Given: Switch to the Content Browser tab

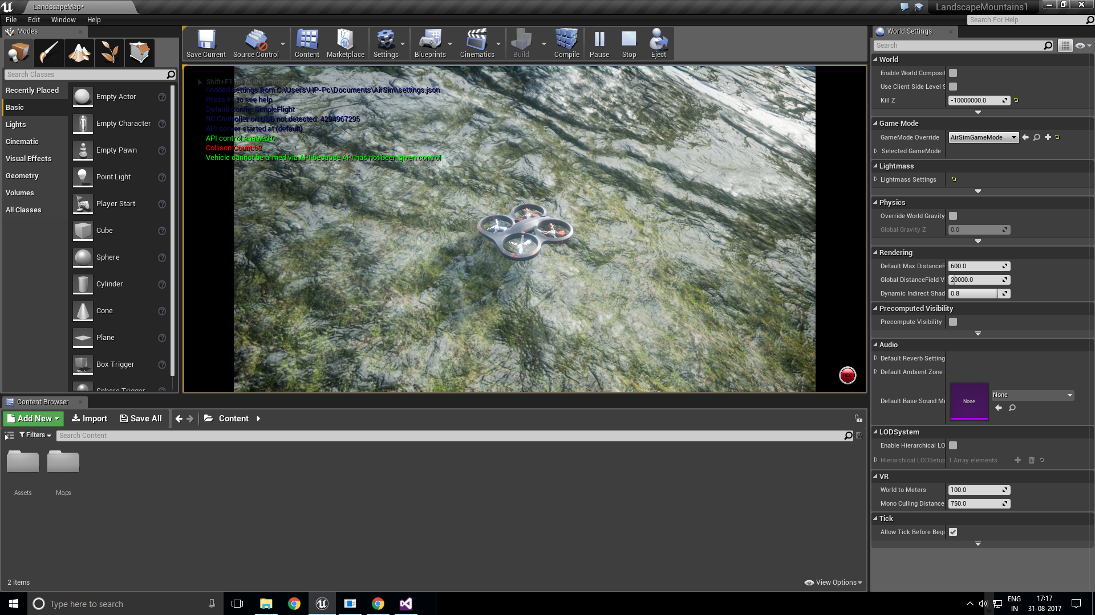Looking at the screenshot, I should (x=43, y=401).
